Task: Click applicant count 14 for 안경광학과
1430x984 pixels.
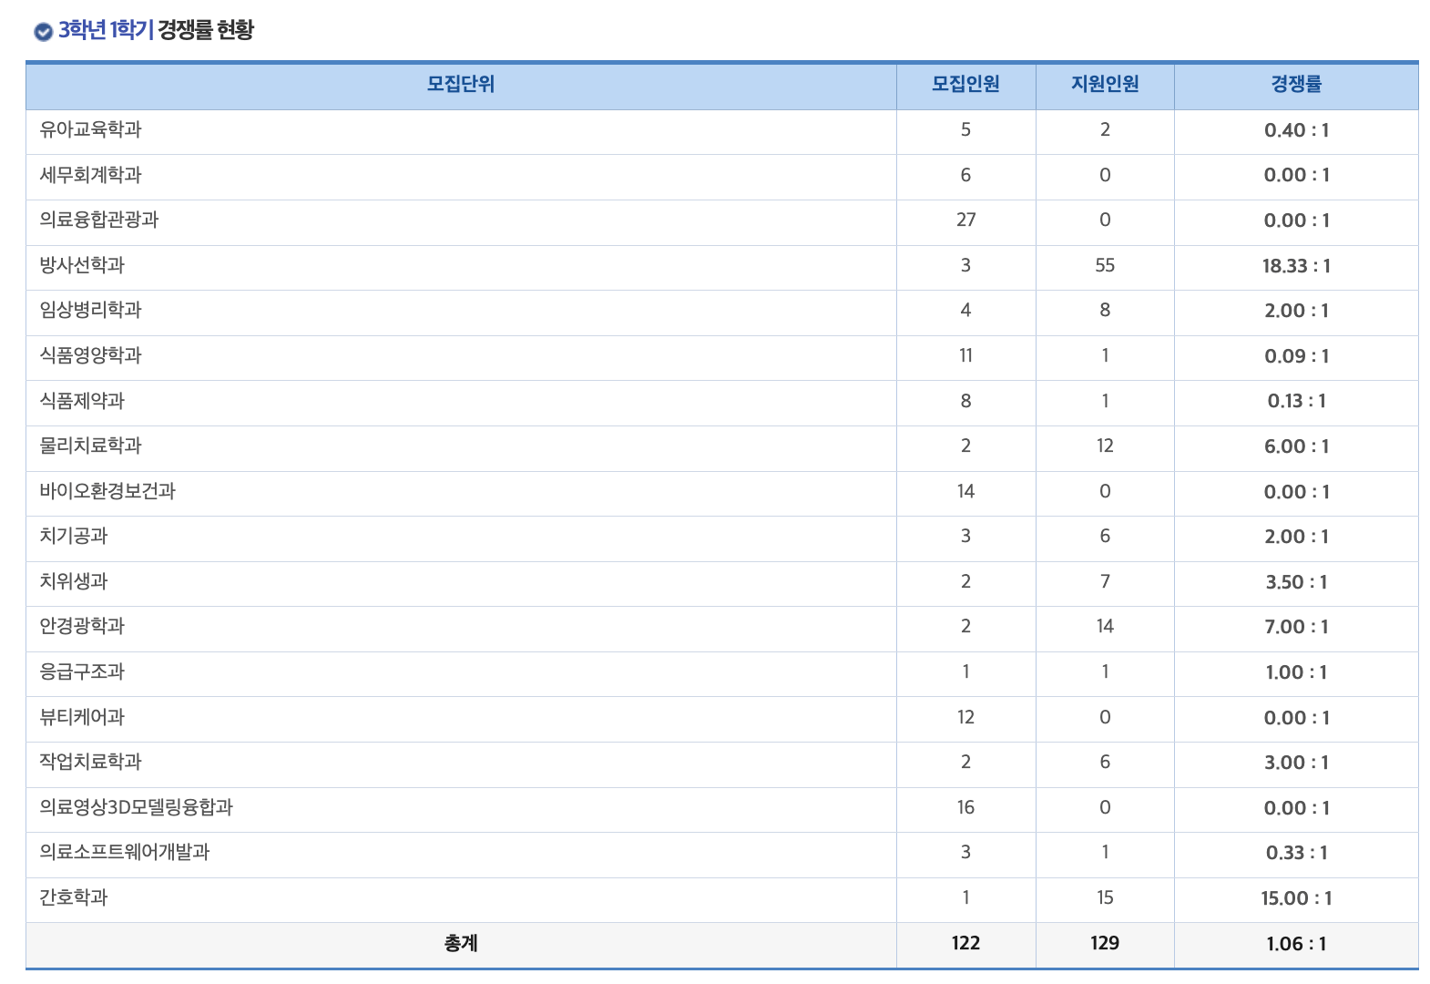Action: pos(1105,626)
